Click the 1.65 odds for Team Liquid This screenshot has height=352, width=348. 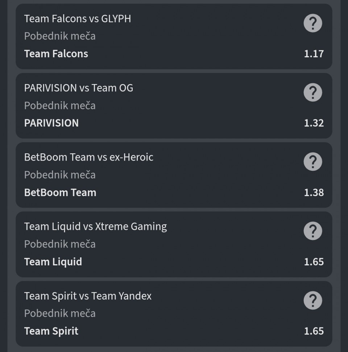pos(314,262)
